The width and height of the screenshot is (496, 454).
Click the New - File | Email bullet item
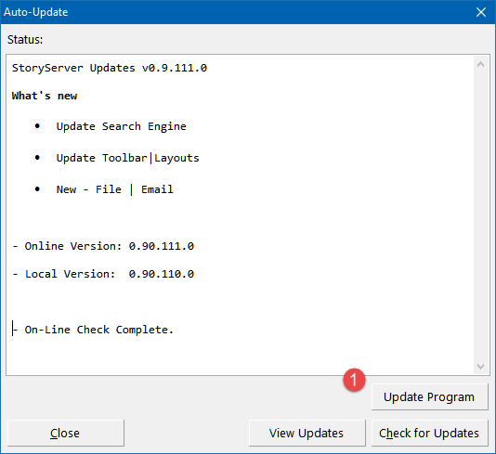click(x=115, y=189)
